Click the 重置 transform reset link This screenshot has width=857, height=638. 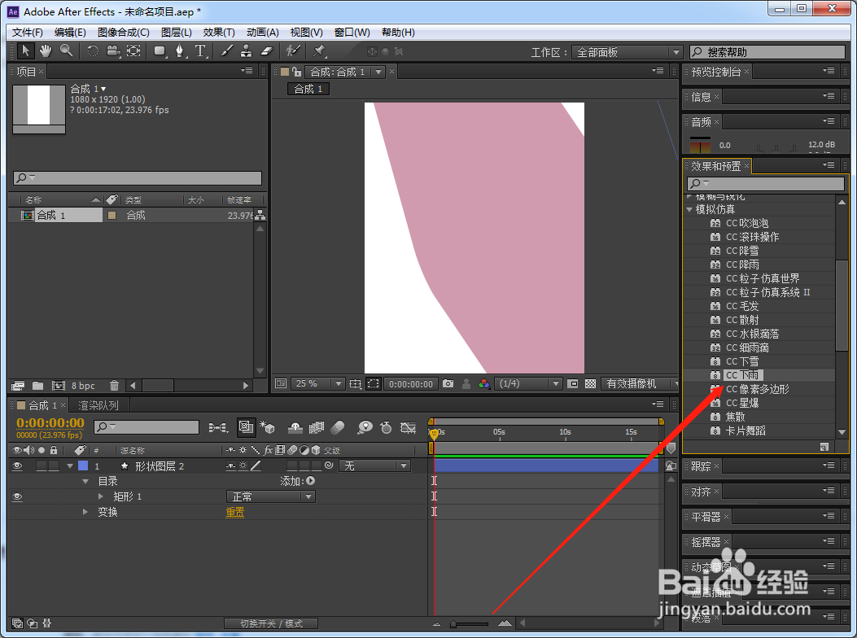pyautogui.click(x=235, y=512)
